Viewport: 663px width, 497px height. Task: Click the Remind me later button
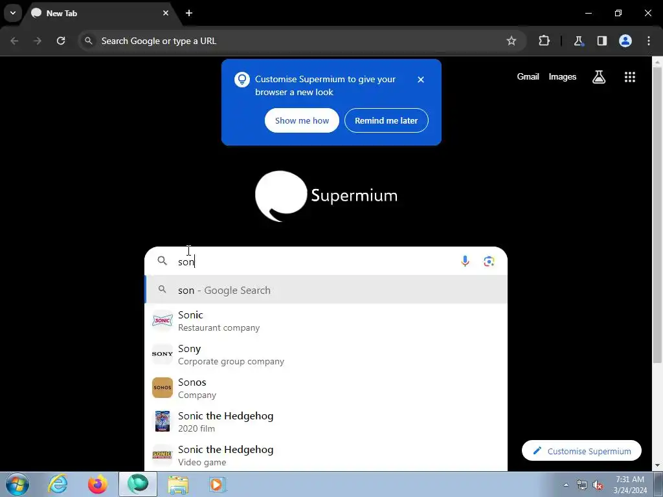pos(387,120)
